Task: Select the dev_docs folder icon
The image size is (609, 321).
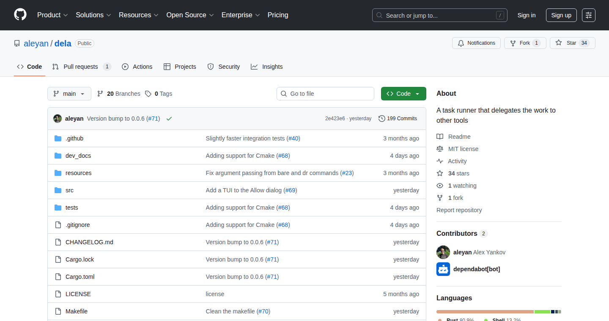Action: (x=58, y=156)
